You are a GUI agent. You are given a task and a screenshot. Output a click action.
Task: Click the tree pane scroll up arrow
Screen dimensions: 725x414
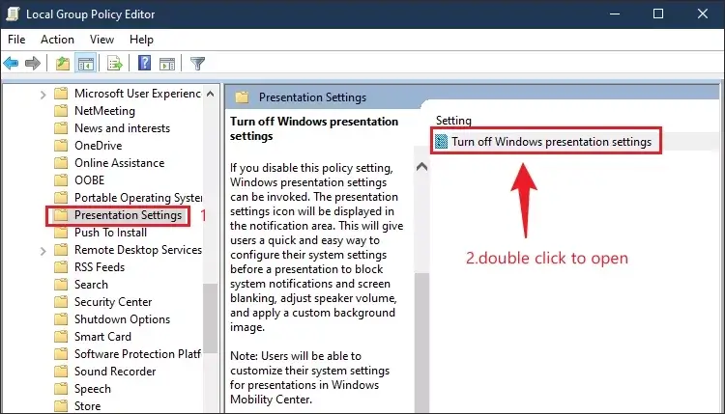coord(211,94)
